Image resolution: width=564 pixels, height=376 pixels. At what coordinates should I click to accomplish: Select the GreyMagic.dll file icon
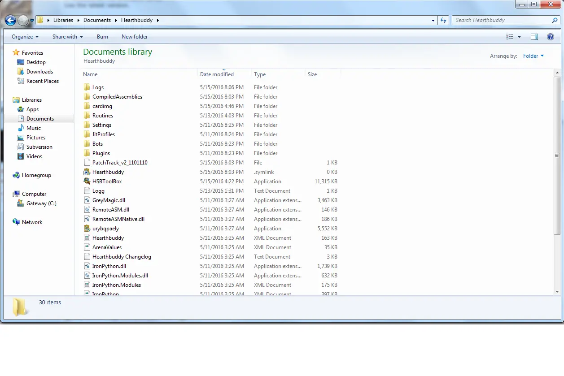click(x=87, y=200)
